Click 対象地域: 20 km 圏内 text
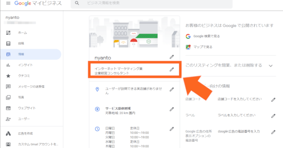This screenshot has height=148, width=283. point(120,113)
